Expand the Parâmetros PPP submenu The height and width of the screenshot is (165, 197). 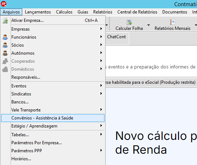pos(53,151)
